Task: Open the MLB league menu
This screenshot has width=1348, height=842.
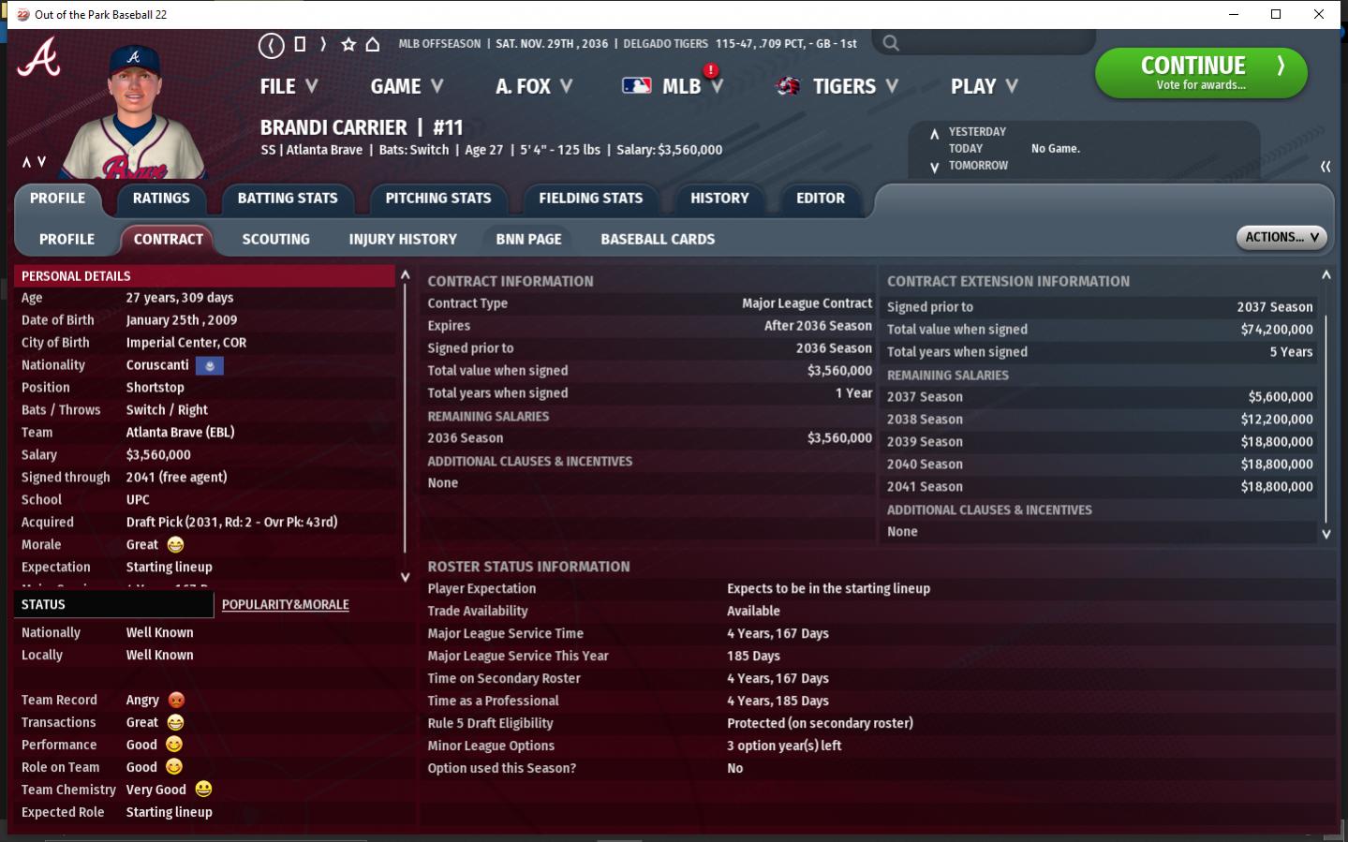Action: pos(674,86)
